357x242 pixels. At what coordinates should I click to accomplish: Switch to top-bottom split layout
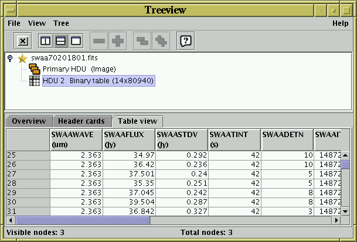tap(60, 41)
